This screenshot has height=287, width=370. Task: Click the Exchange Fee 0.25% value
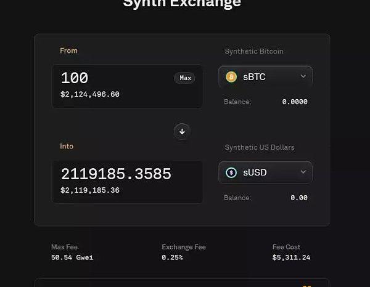pos(172,257)
